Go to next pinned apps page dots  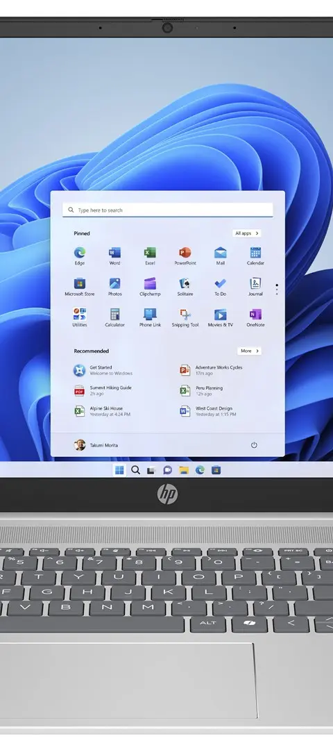277,289
